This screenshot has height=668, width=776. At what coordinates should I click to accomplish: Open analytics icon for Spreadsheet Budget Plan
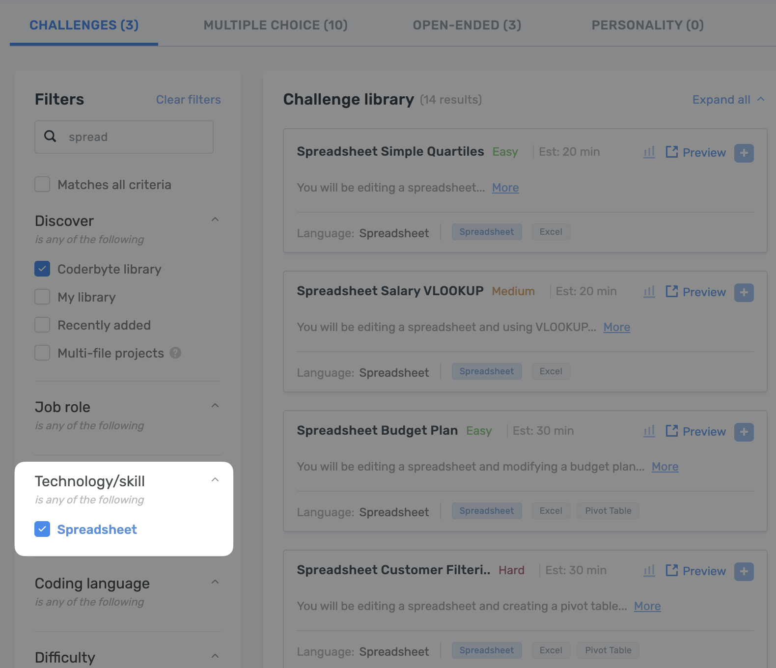649,431
